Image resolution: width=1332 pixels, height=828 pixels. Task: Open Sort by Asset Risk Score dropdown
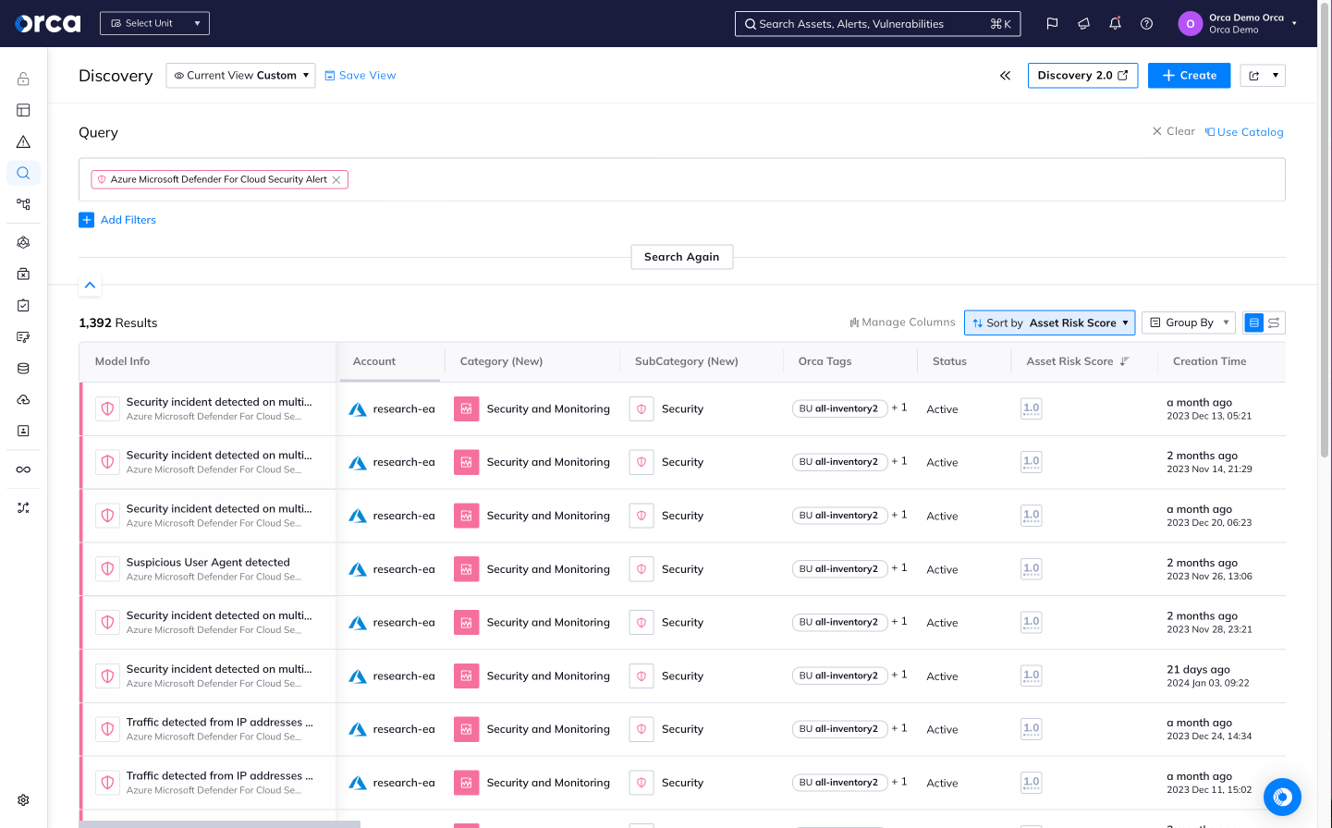(1049, 323)
